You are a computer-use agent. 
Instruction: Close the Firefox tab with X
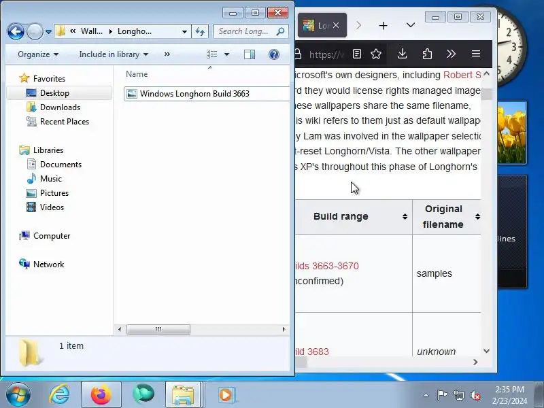click(x=336, y=25)
